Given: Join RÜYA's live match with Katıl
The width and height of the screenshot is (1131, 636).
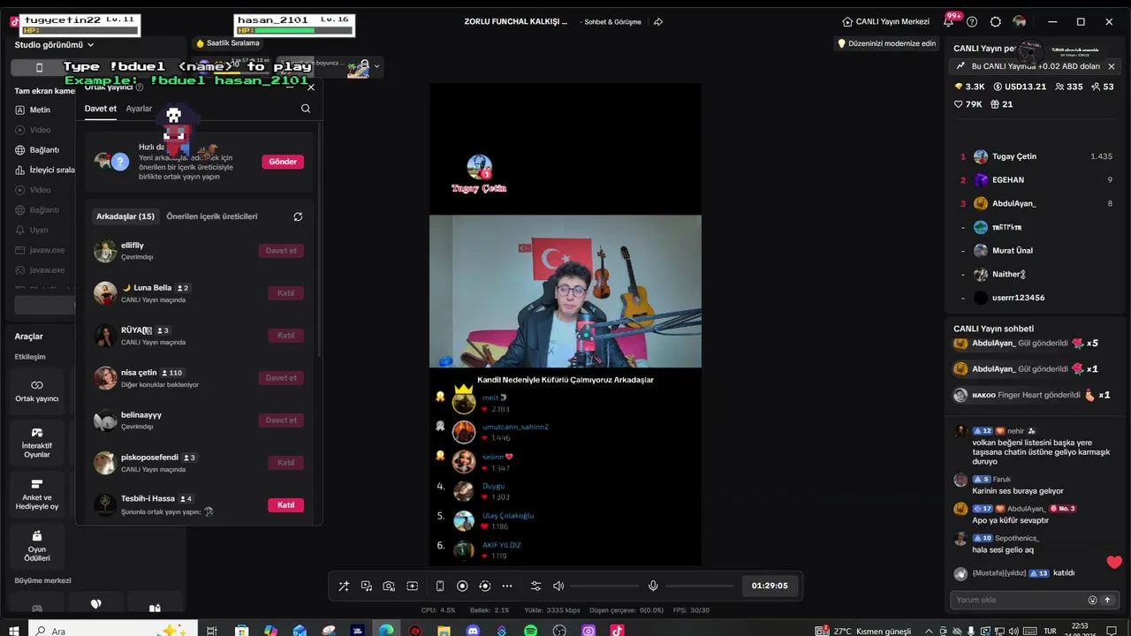Looking at the screenshot, I should [x=285, y=336].
